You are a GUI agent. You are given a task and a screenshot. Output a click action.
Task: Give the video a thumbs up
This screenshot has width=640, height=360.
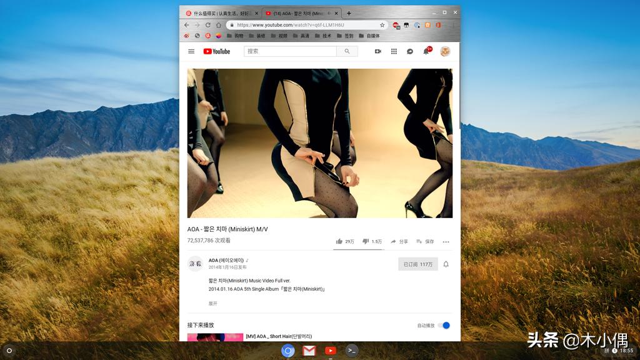tap(339, 241)
